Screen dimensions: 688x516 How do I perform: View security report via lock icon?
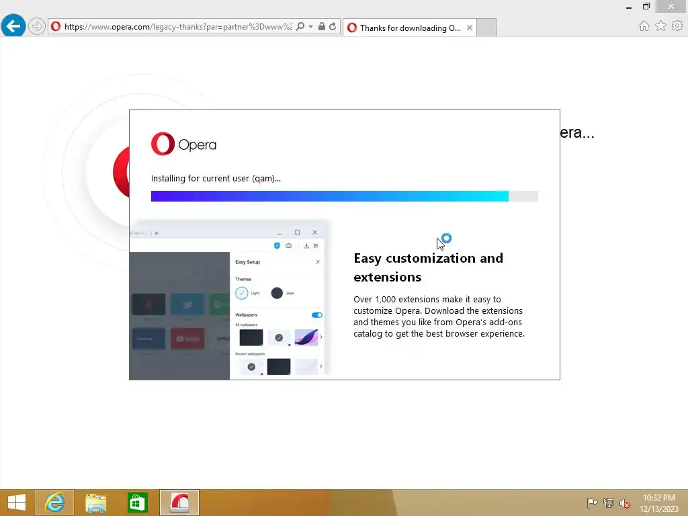point(322,26)
